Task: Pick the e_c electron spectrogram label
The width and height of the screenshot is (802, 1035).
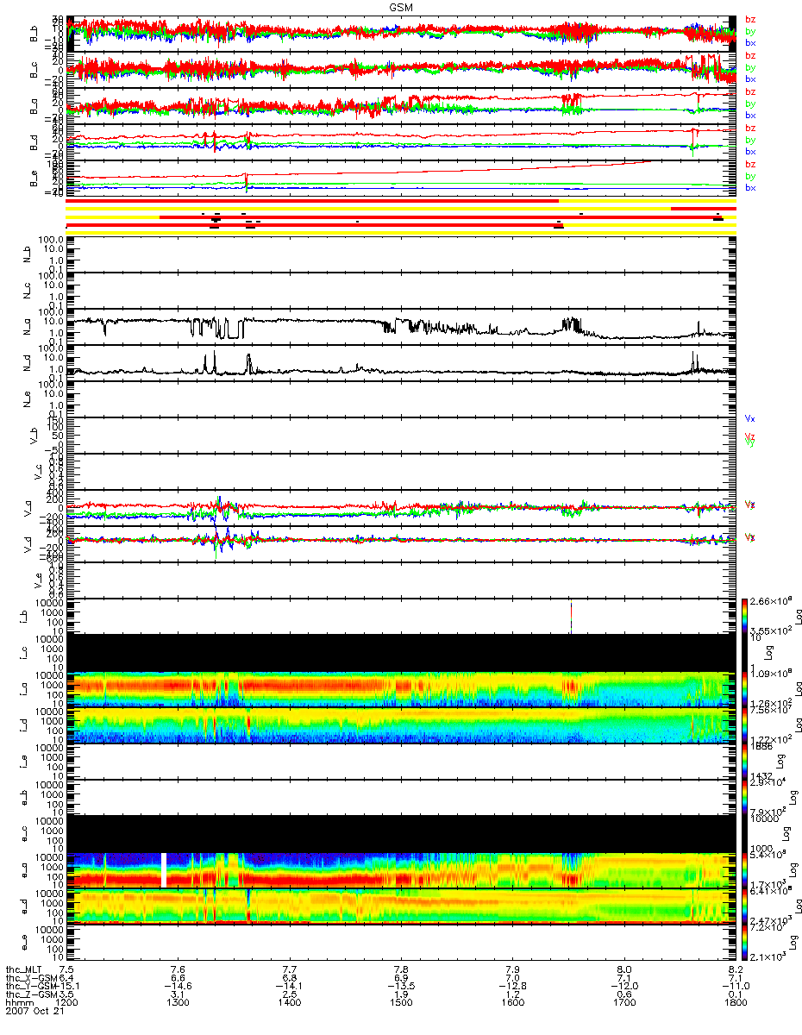Action: [26, 834]
